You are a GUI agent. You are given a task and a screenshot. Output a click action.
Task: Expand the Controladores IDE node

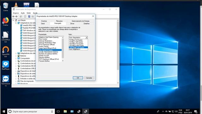tap(16, 66)
